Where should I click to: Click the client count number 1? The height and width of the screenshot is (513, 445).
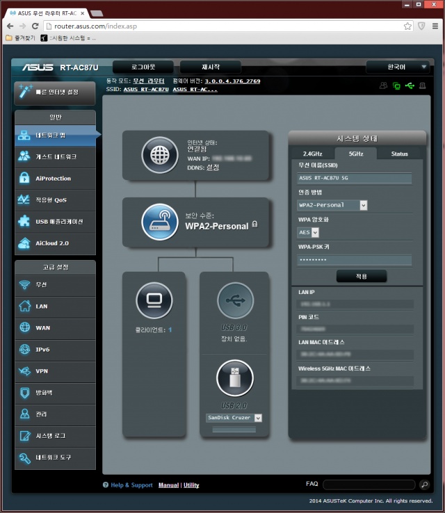[x=170, y=329]
